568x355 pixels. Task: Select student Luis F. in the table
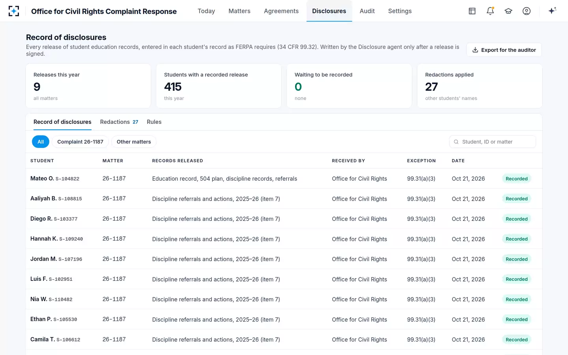click(x=39, y=279)
